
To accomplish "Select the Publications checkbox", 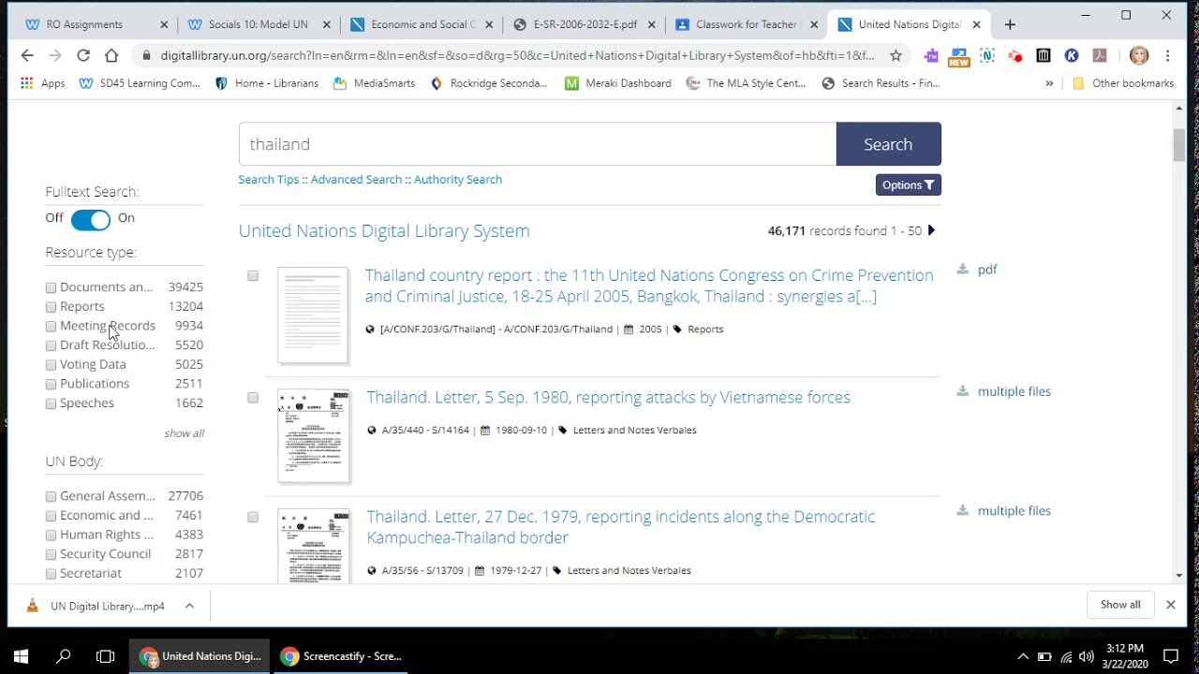I will [52, 385].
